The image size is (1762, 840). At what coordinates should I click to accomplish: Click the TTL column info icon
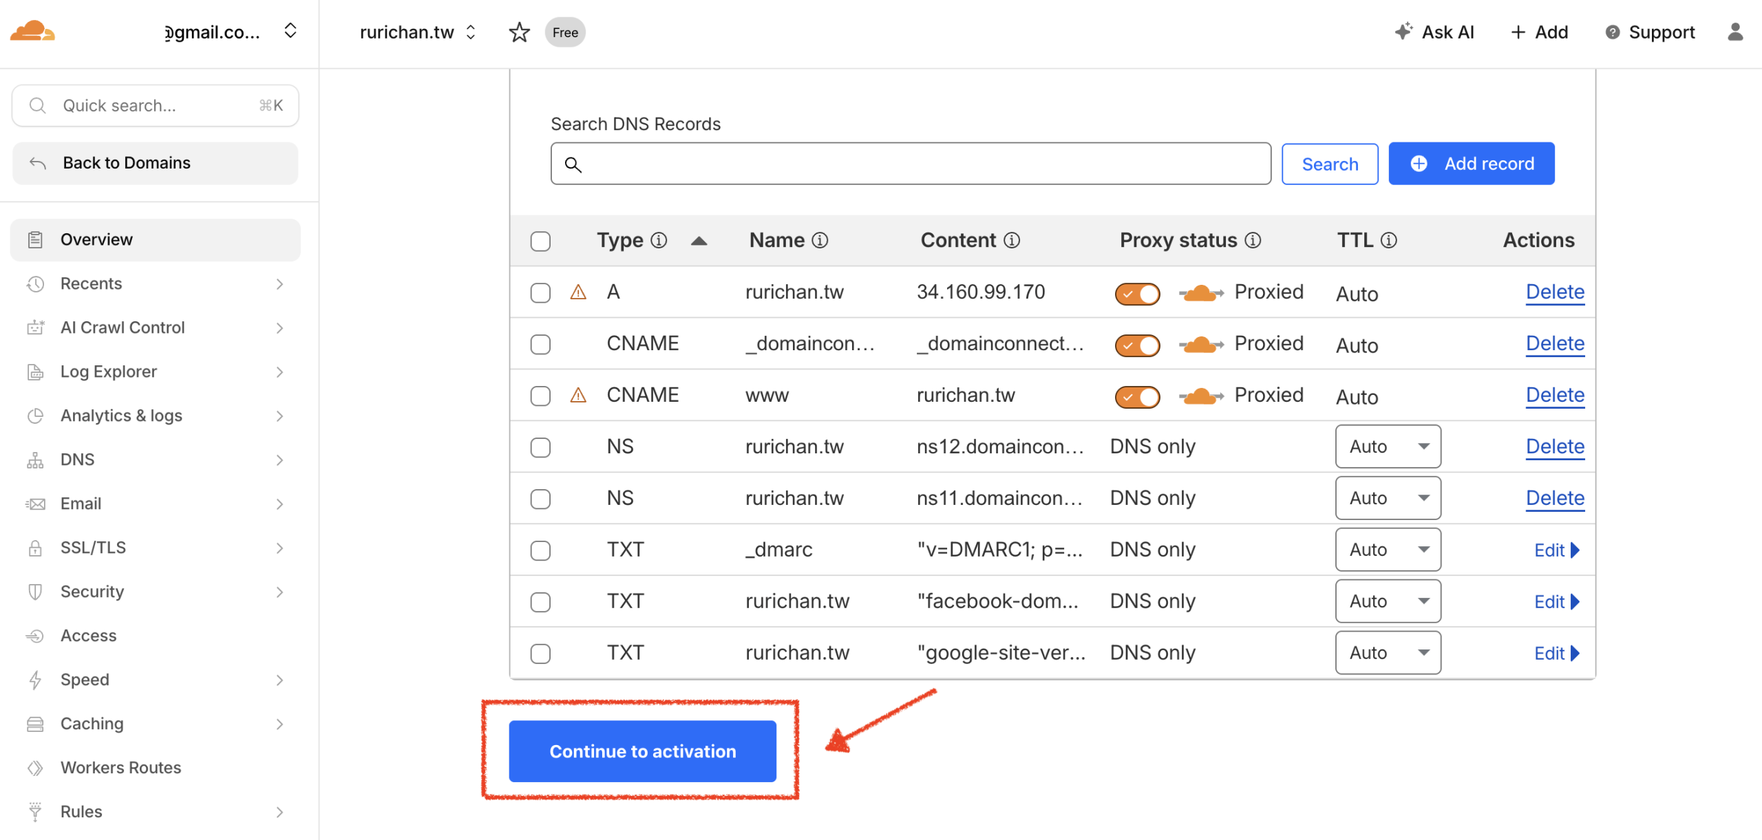[x=1389, y=240]
